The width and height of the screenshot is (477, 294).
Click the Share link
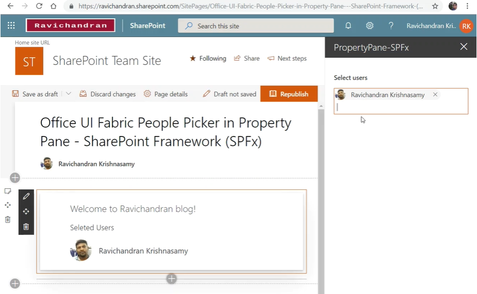[247, 59]
